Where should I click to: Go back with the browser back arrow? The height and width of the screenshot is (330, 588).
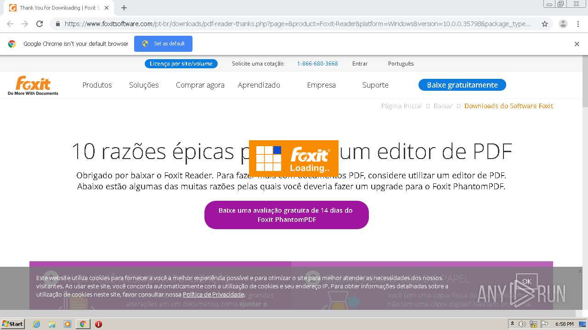pyautogui.click(x=10, y=24)
